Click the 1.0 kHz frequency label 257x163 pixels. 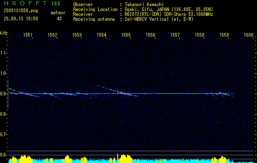[3, 73]
